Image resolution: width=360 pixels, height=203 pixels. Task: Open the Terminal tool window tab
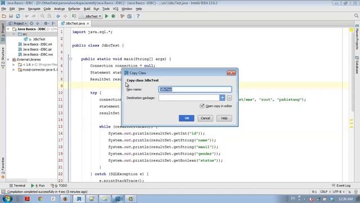17,186
